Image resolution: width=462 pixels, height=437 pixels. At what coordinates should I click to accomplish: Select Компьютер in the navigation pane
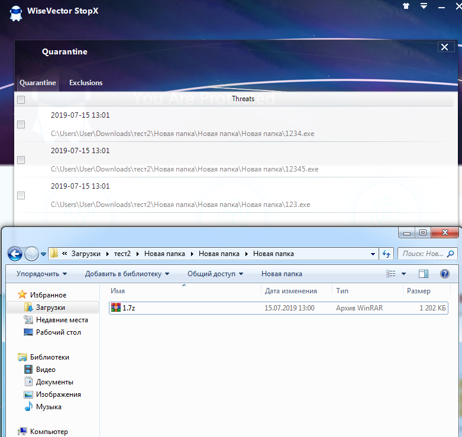pyautogui.click(x=49, y=432)
